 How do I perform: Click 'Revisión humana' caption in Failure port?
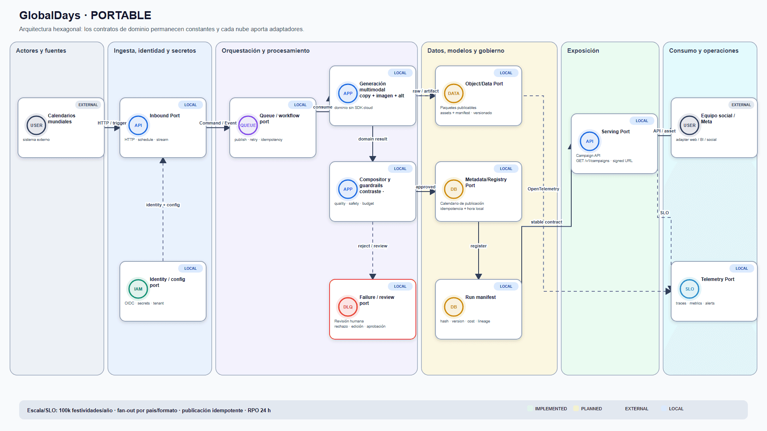click(349, 321)
